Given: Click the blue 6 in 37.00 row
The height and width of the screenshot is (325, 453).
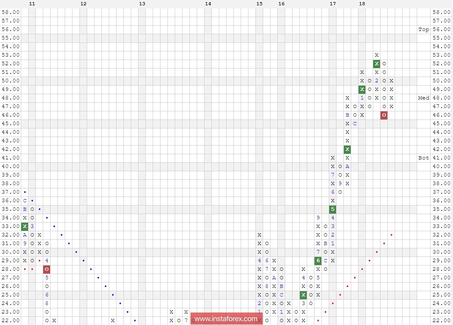Looking at the screenshot, I should pyautogui.click(x=332, y=192).
